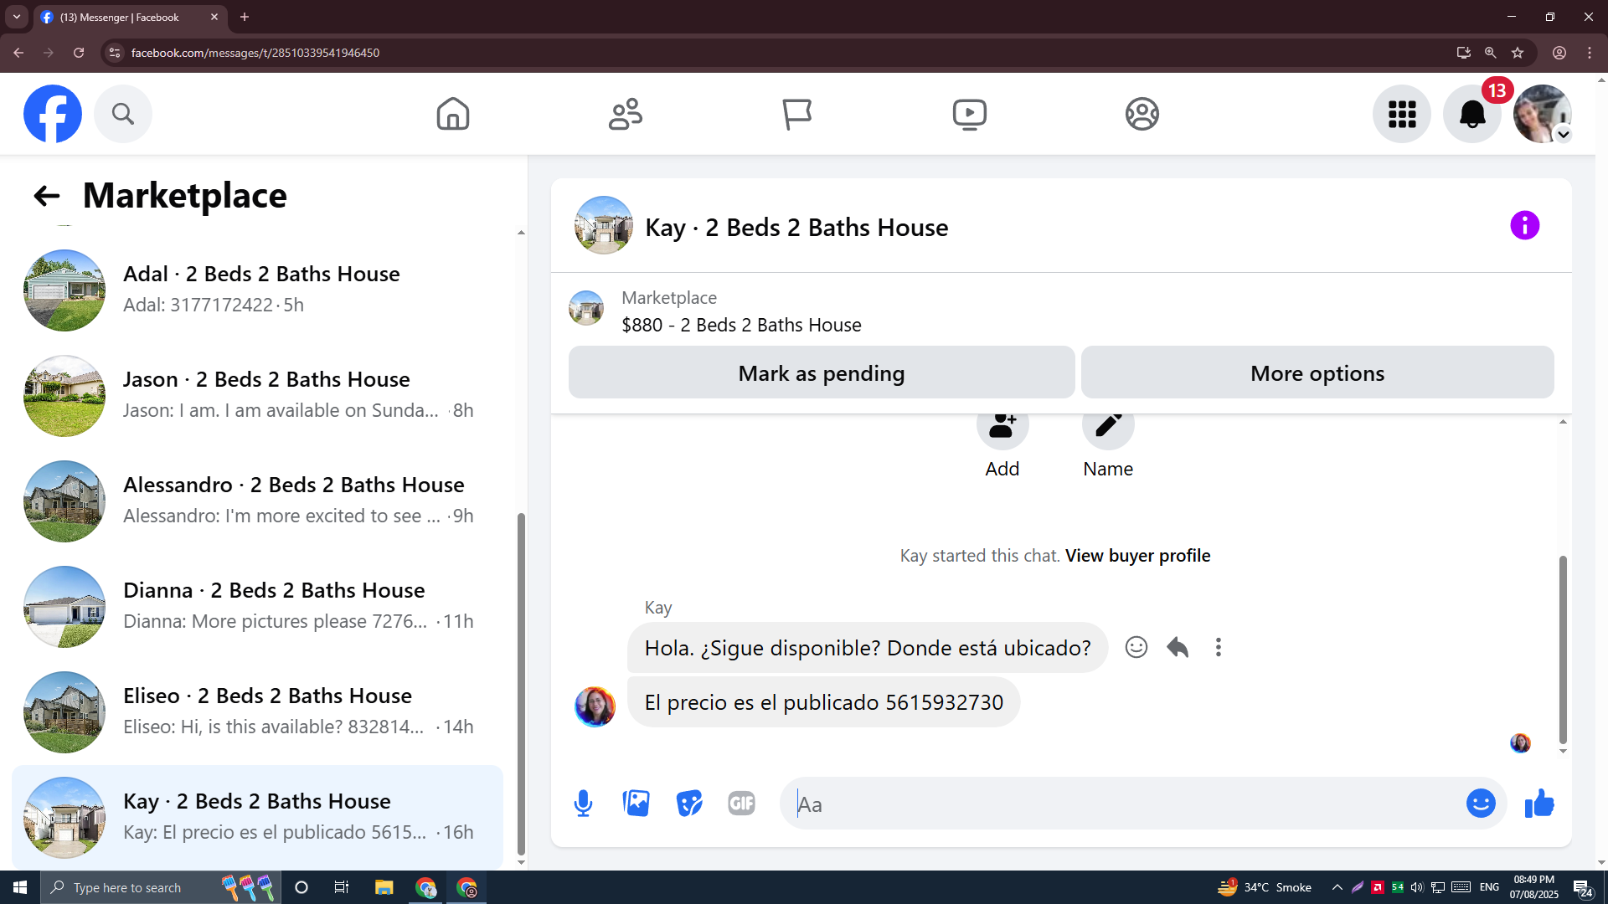Open the nine-dot Menu grid
The image size is (1608, 904).
click(1402, 114)
